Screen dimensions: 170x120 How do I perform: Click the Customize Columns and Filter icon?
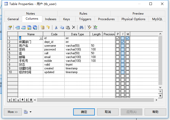coord(89,27)
